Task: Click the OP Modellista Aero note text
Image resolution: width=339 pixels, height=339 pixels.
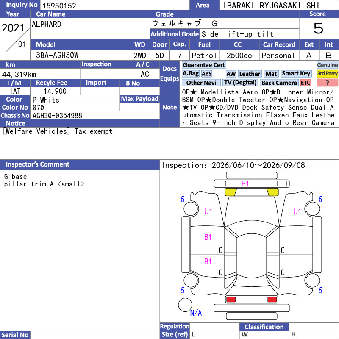Action: click(x=220, y=92)
